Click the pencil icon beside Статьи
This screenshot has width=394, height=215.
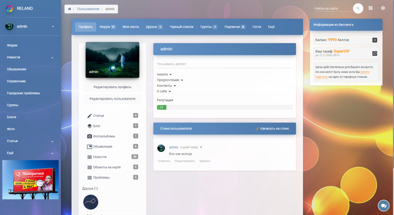coord(89,116)
